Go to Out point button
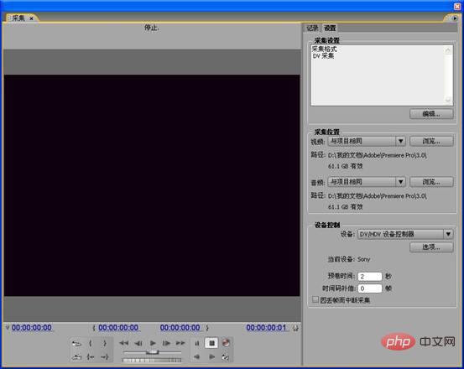This screenshot has width=464, height=369. point(104,357)
